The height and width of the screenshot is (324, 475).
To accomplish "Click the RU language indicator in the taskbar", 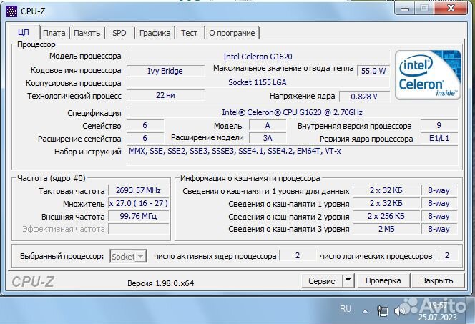I will click(346, 309).
